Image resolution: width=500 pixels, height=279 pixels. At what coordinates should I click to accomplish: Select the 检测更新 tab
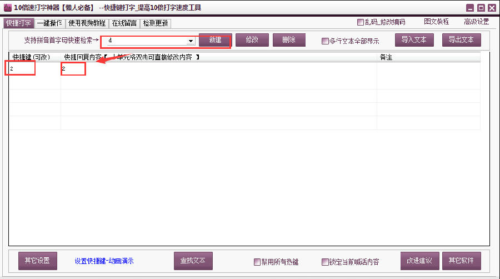click(156, 23)
